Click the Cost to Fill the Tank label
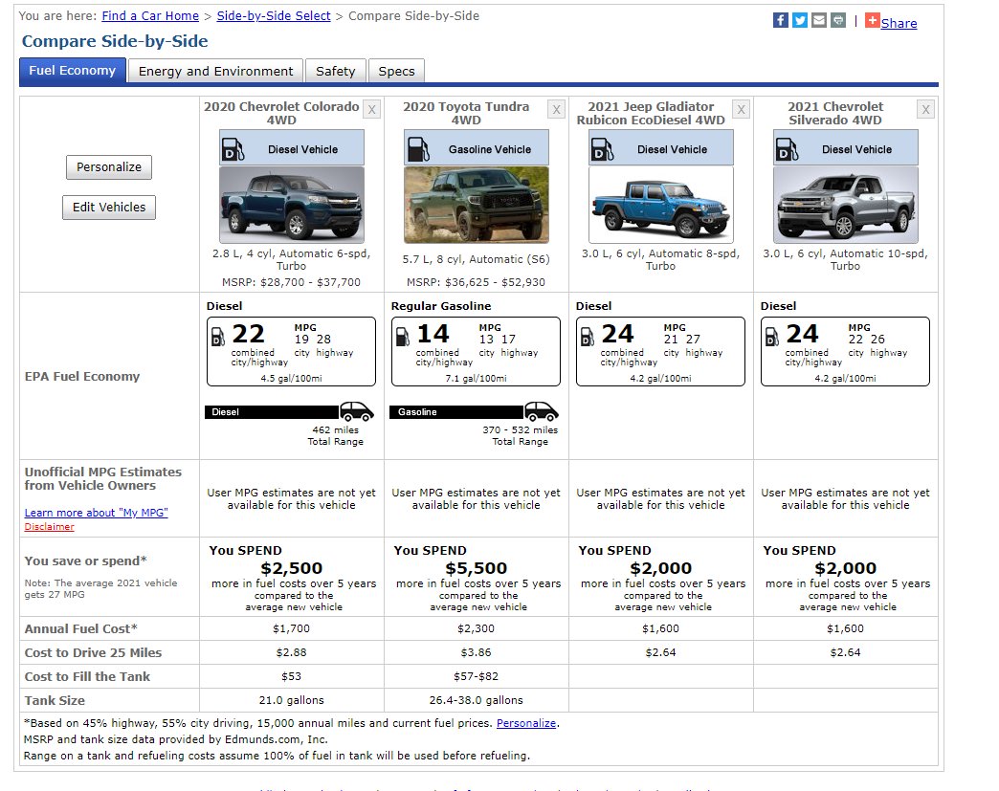Screen dimensions: 999x791 (x=87, y=676)
